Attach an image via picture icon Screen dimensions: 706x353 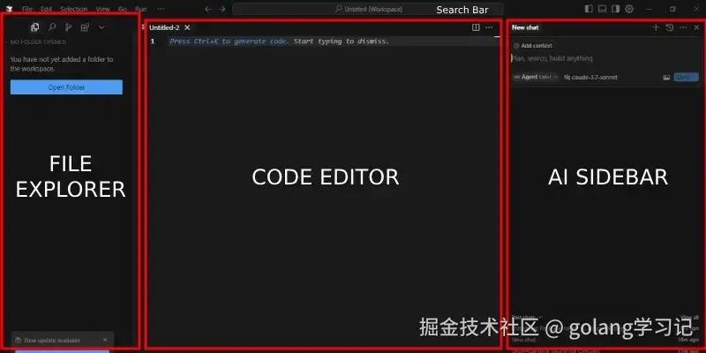point(666,78)
